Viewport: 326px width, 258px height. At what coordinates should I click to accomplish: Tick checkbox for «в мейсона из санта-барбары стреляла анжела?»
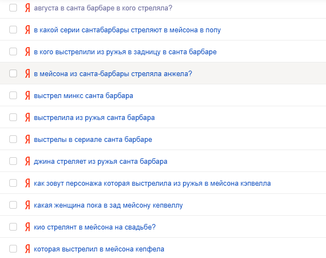tap(13, 73)
